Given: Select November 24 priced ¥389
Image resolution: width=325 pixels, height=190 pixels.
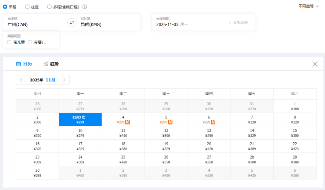Looking at the screenshot, I should [80, 160].
